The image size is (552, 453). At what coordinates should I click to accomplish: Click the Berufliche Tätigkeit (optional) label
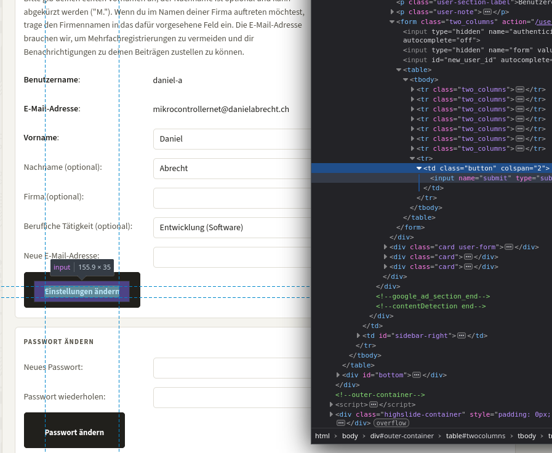coord(78,226)
